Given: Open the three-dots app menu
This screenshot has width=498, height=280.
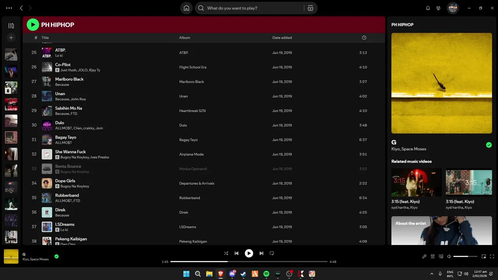Looking at the screenshot, I should (x=9, y=8).
